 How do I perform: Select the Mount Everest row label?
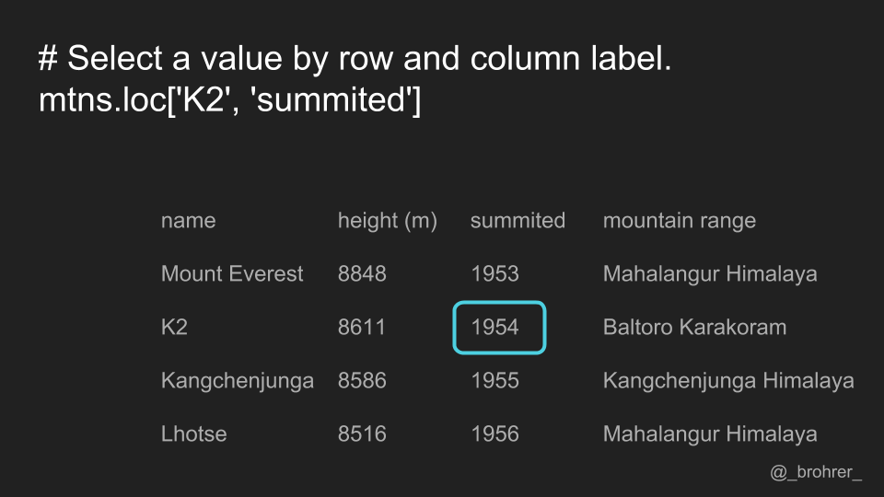[x=232, y=274]
